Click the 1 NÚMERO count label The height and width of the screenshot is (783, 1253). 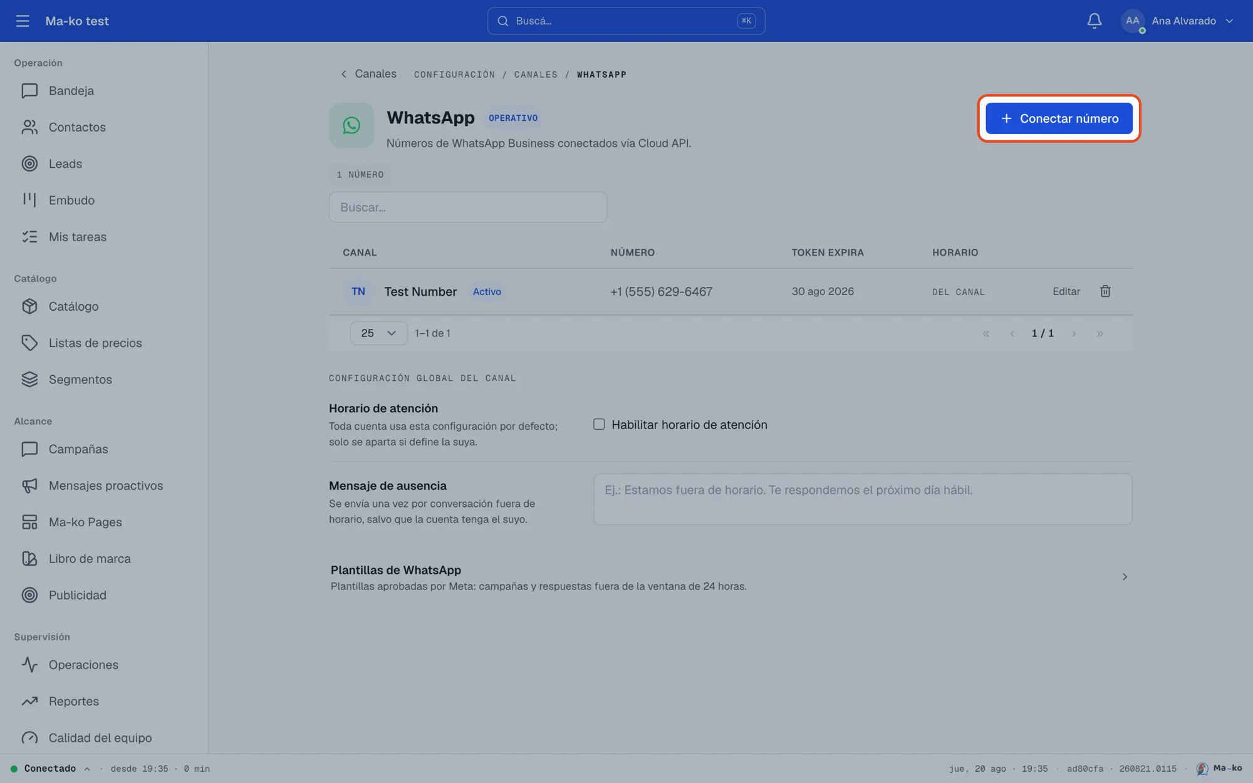tap(360, 175)
